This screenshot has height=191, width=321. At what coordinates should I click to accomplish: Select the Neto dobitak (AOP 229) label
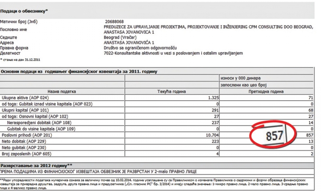[25, 141]
